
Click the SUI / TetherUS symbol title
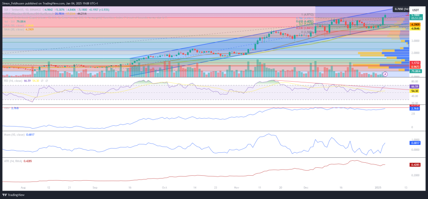(23, 10)
